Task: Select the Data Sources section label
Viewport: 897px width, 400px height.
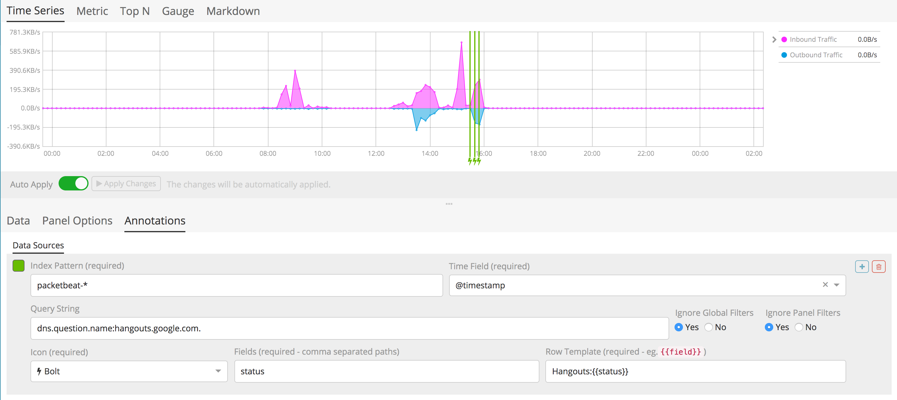Action: [x=38, y=245]
